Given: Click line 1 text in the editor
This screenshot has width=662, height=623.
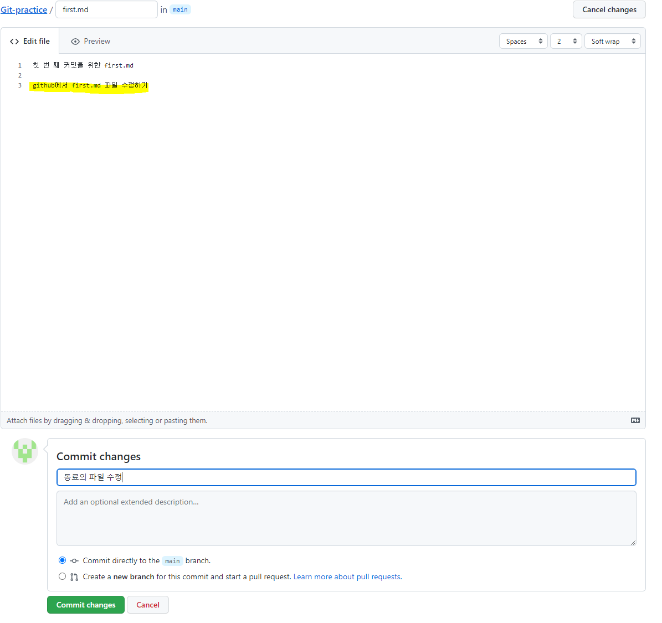Looking at the screenshot, I should click(x=83, y=65).
